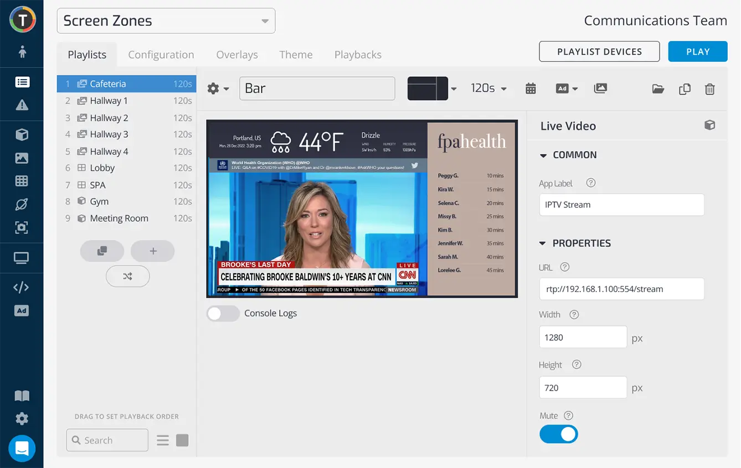Click the duplicate pages stack button
The height and width of the screenshot is (468, 741).
coord(102,251)
